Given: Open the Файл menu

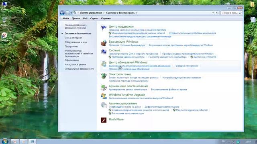Looking at the screenshot, I should [x=66, y=18].
